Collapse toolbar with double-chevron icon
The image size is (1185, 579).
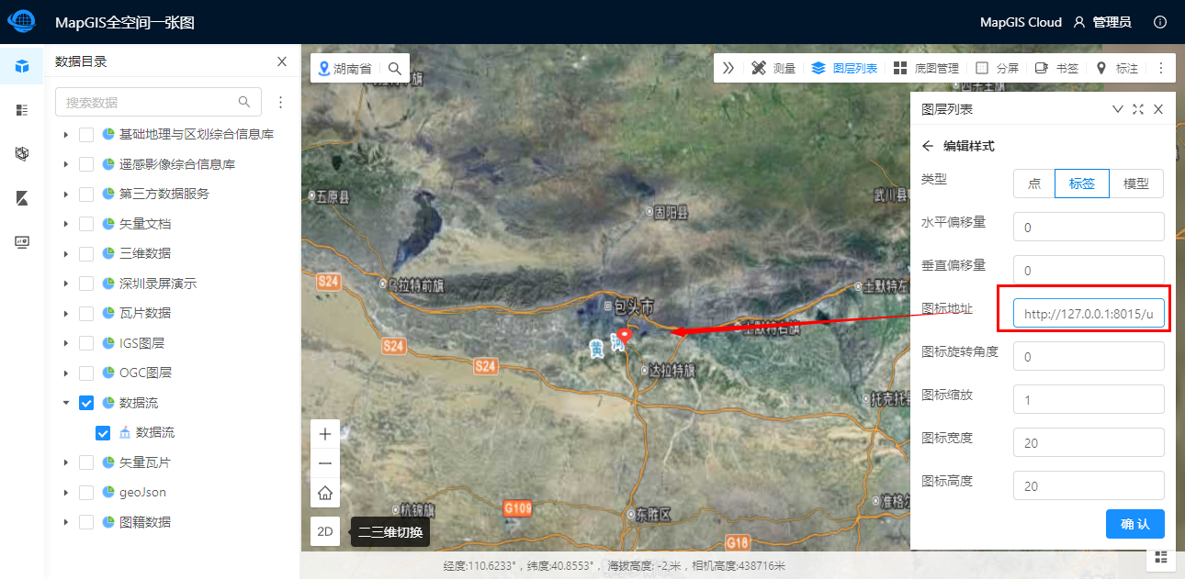click(x=728, y=68)
